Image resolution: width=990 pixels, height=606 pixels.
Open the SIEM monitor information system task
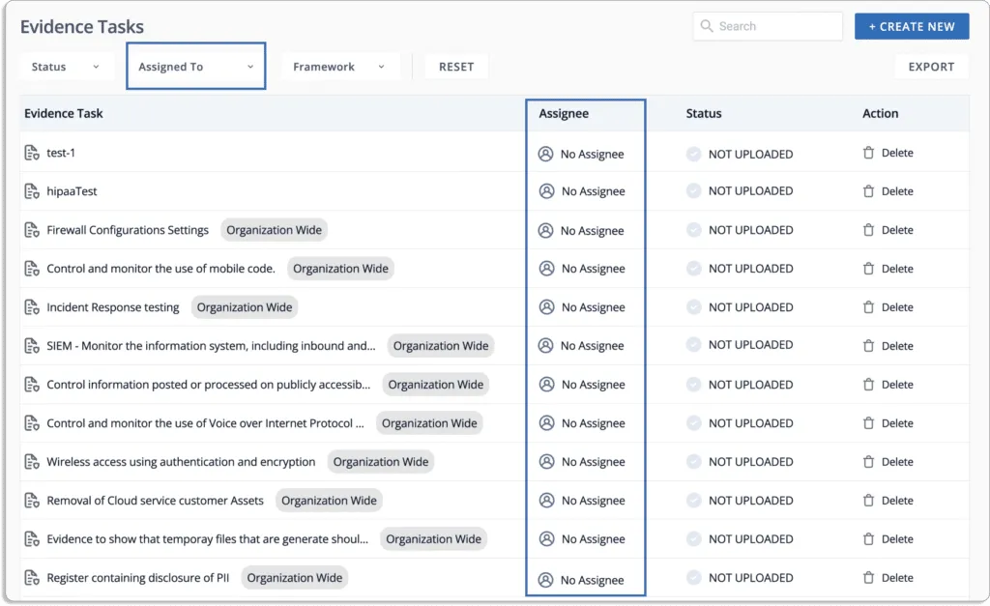click(x=211, y=346)
